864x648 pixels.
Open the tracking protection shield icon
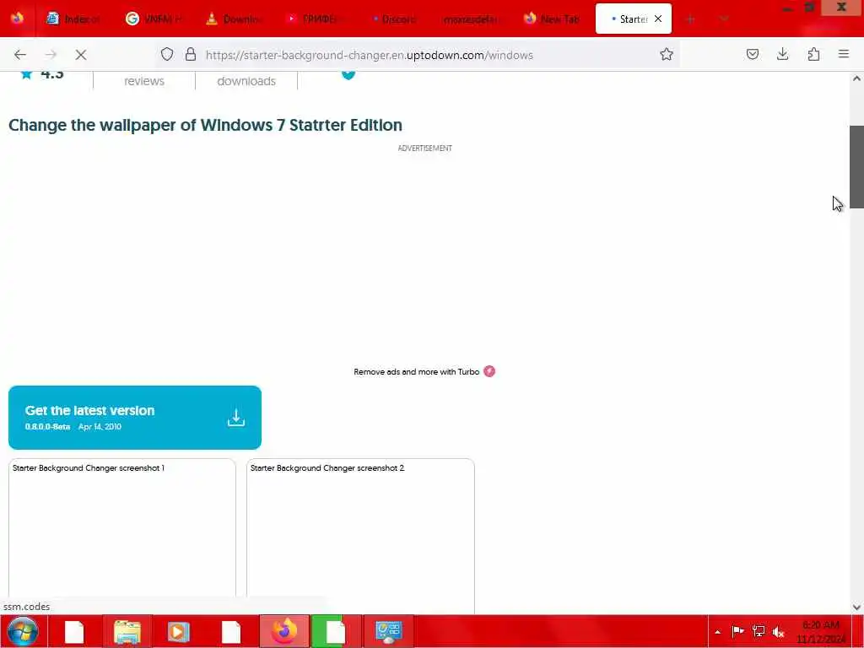tap(167, 55)
